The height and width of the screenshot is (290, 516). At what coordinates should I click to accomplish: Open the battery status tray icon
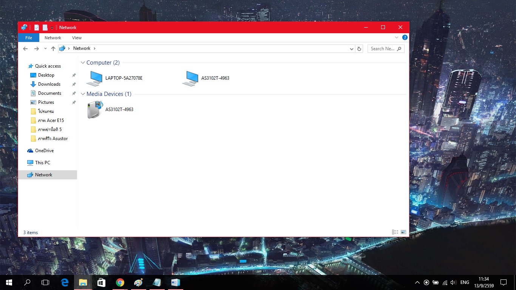tap(436, 282)
